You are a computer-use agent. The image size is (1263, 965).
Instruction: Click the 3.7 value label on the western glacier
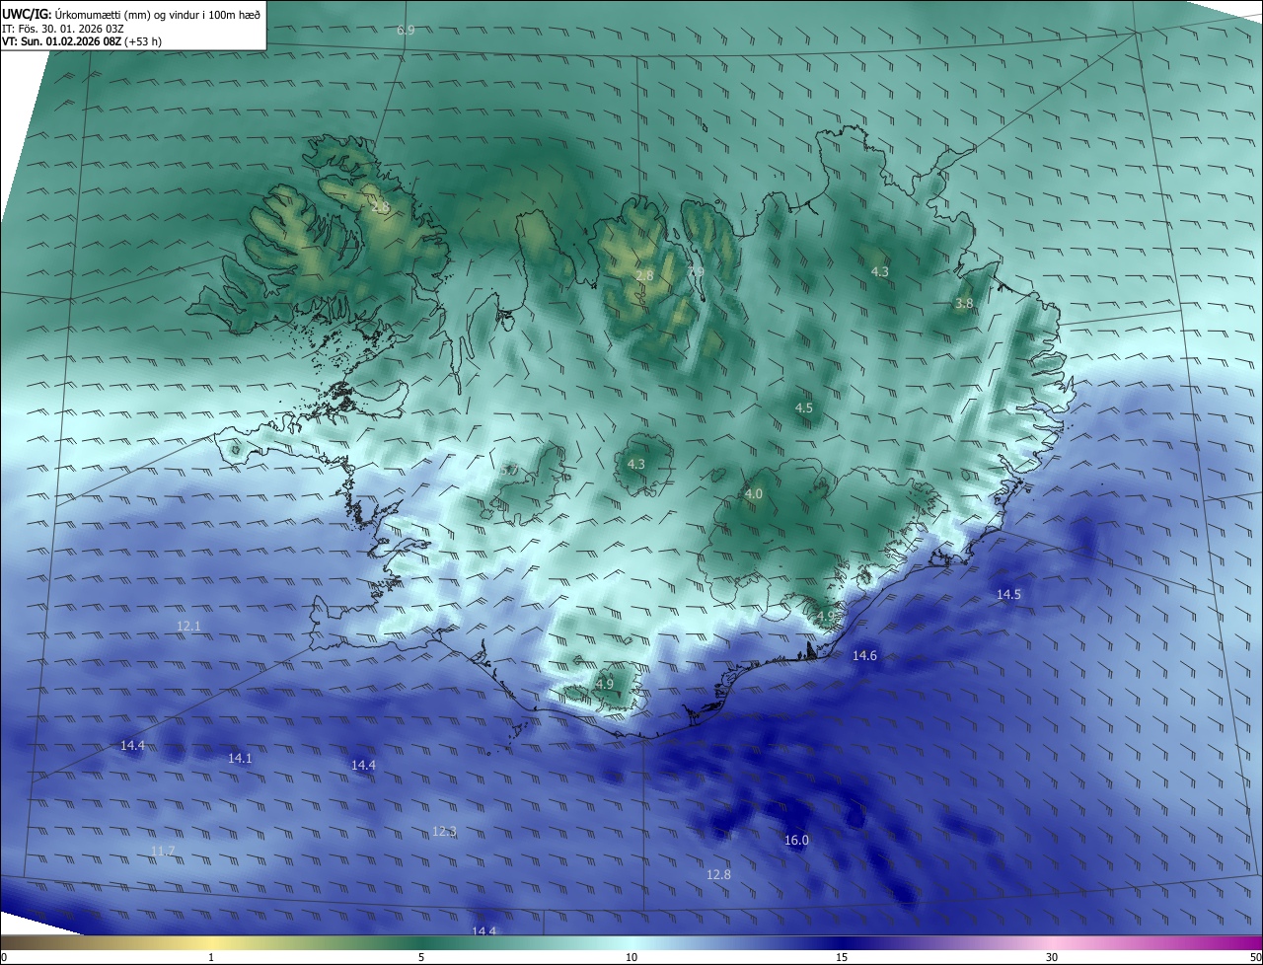pyautogui.click(x=509, y=470)
